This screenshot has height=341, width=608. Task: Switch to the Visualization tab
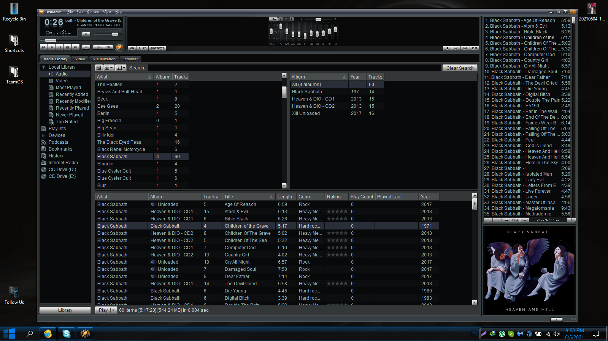click(104, 59)
